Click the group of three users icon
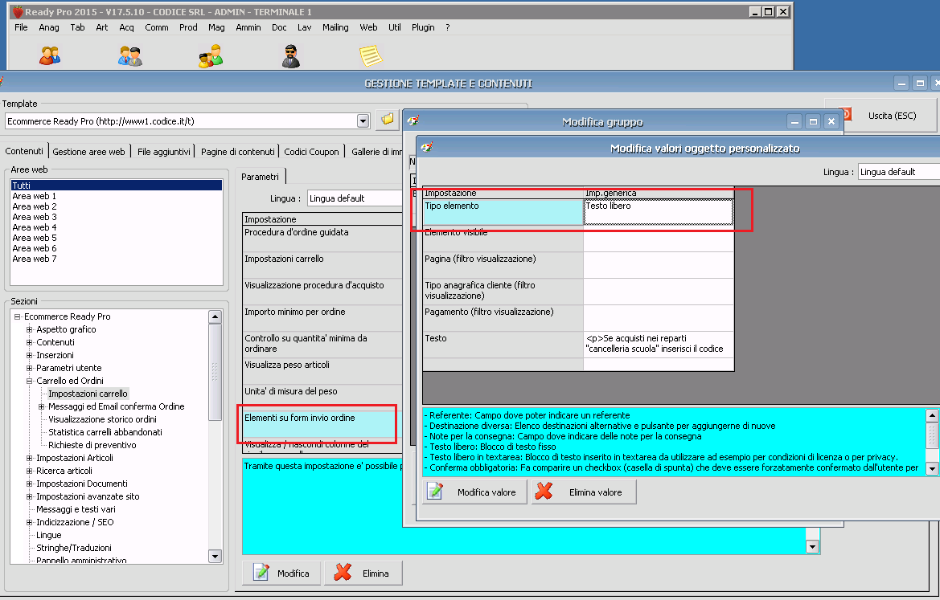Screen dimensions: 940x600 (211, 55)
